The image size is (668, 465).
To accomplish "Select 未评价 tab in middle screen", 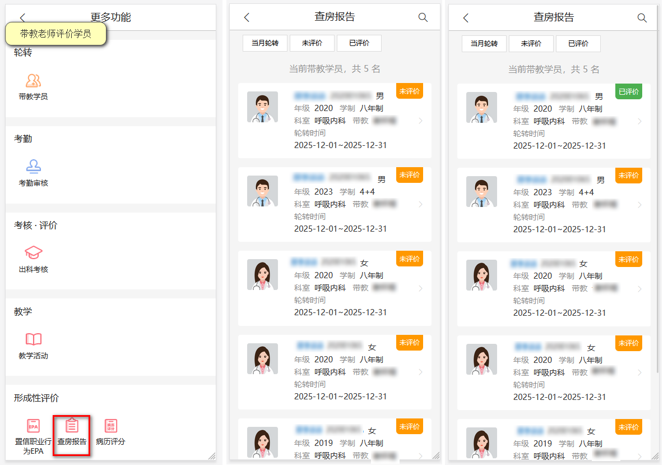I will click(x=312, y=43).
